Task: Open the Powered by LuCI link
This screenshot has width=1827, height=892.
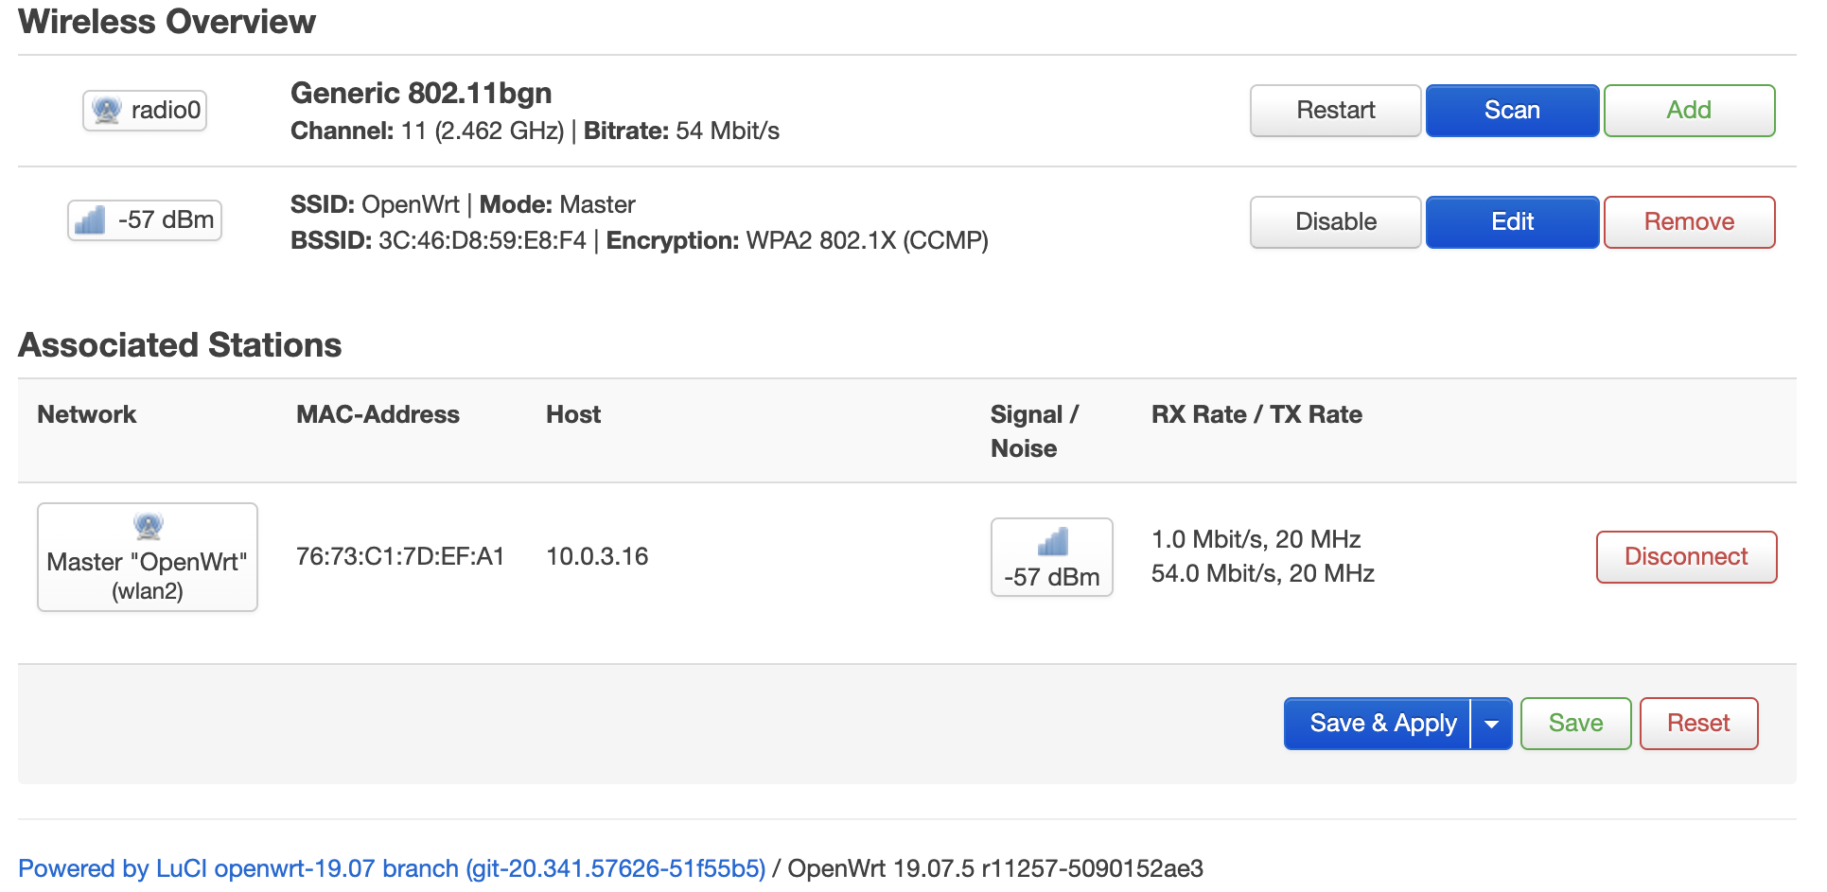Action: click(392, 868)
